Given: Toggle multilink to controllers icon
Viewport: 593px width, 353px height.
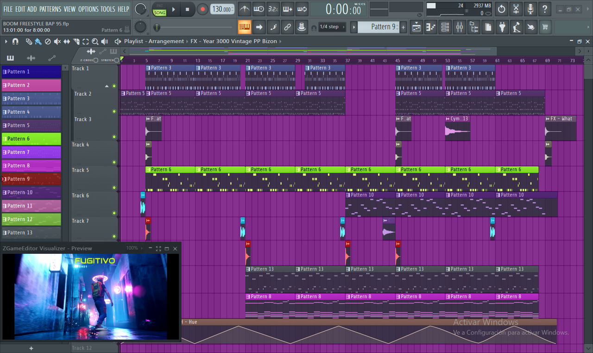Looking at the screenshot, I should [x=302, y=27].
